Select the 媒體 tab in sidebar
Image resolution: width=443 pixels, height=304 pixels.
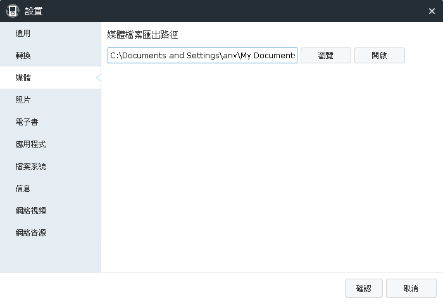pos(23,78)
